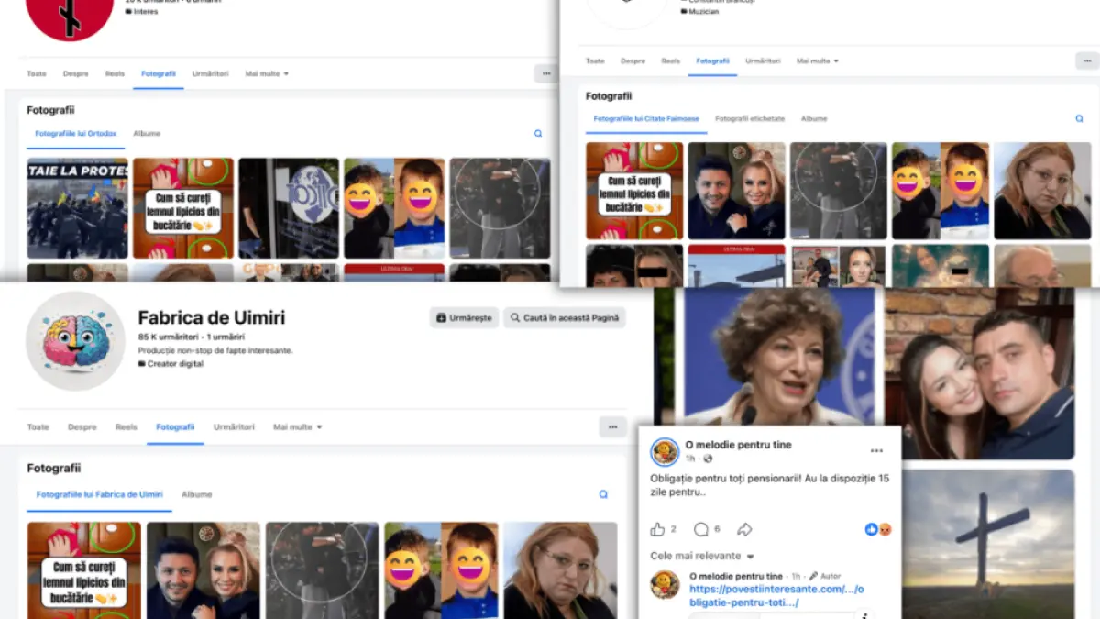Viewport: 1100px width, 619px height.
Task: Open Urmăritori tab on Fabrica de Uimiri
Action: 235,427
